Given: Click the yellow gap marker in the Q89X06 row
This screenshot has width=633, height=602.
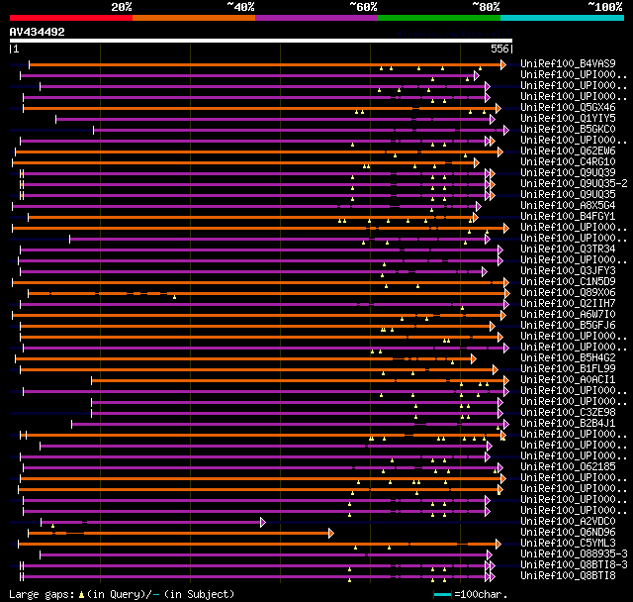Looking at the screenshot, I should click(x=174, y=297).
